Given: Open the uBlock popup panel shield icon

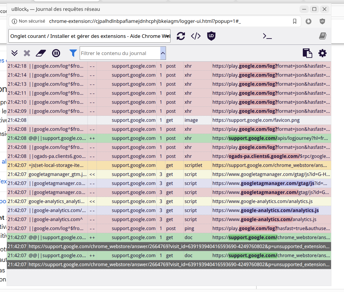Looking at the screenshot, I should 211,36.
